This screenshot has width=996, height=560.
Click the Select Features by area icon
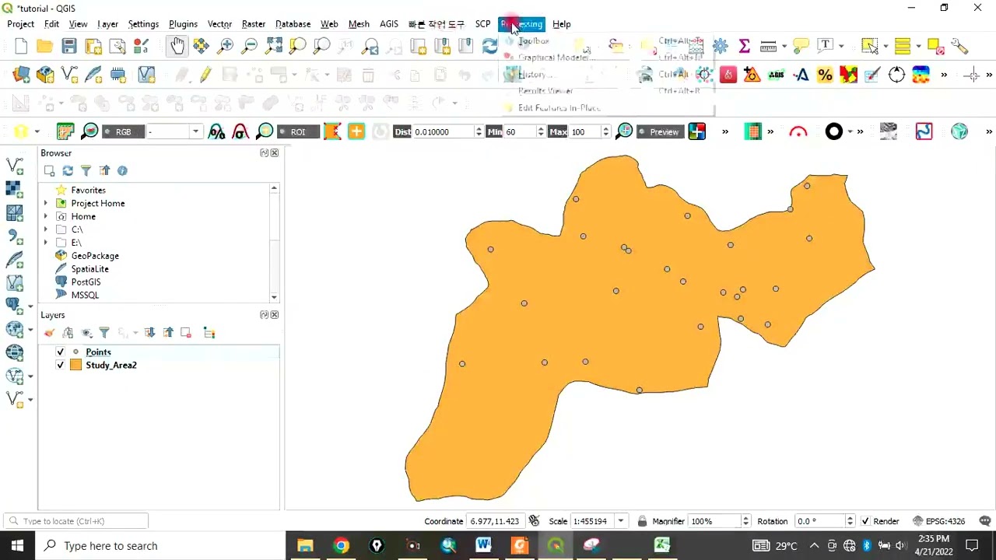click(x=870, y=47)
